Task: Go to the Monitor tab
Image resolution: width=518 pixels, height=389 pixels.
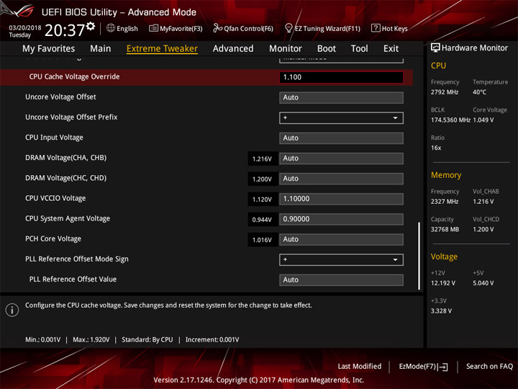Action: click(286, 49)
